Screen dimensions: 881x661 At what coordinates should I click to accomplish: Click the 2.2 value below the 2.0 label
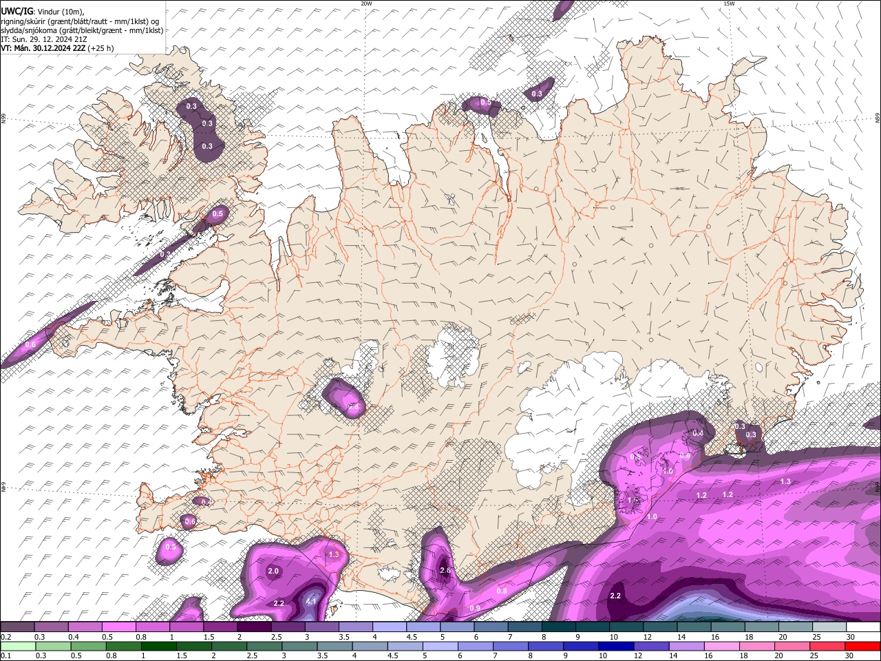coord(279,603)
